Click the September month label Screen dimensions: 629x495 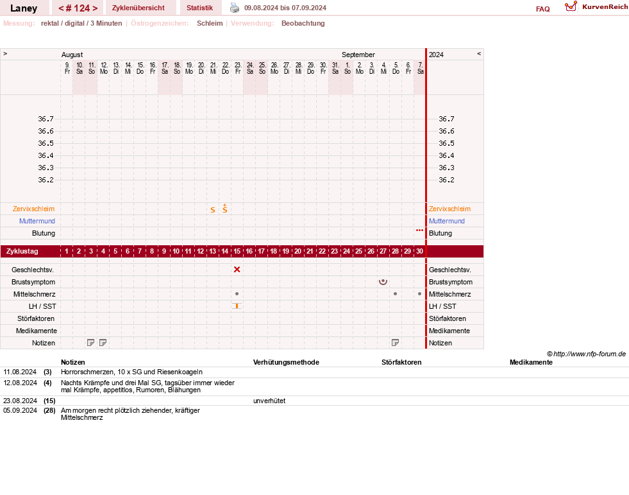tap(358, 55)
